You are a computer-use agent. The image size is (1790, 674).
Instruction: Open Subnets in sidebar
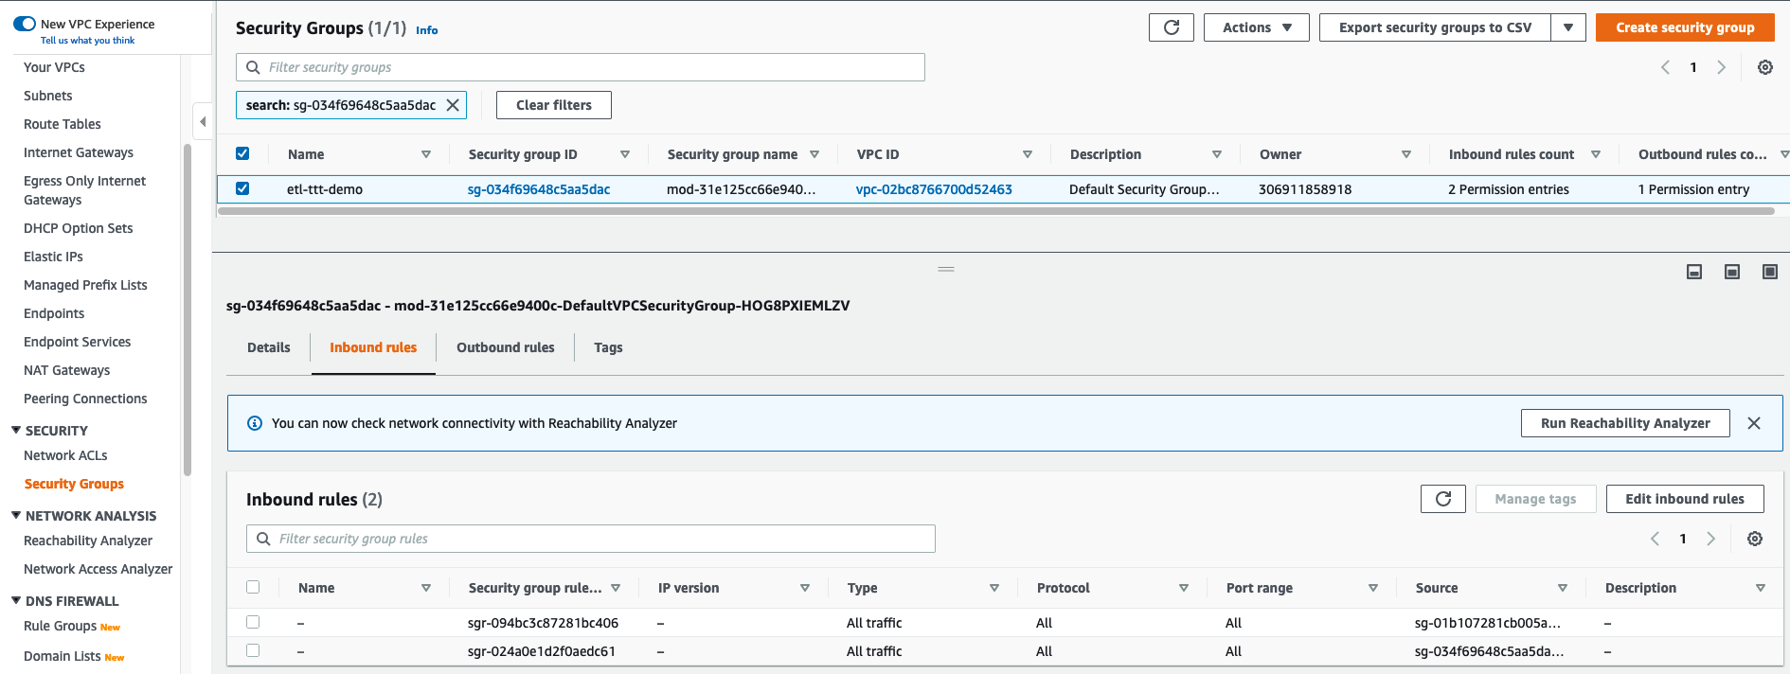tap(47, 96)
